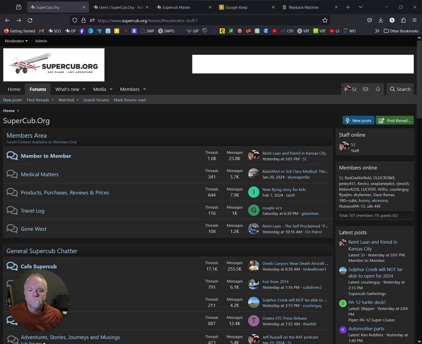Open the Firefox hamburger application menu

click(x=414, y=20)
